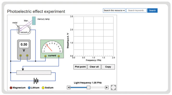The width and height of the screenshot is (172, 95).
Task: Open the Search this resource dropdown
Action: pos(114,10)
